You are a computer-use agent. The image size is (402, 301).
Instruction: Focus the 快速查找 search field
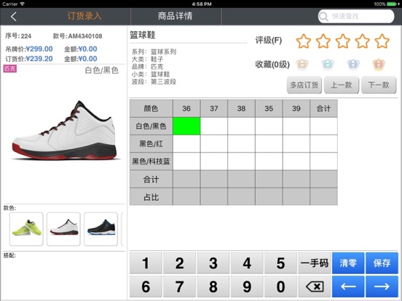coord(356,17)
